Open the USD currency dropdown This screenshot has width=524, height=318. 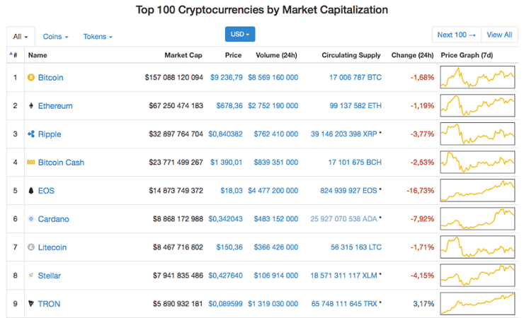tap(240, 35)
